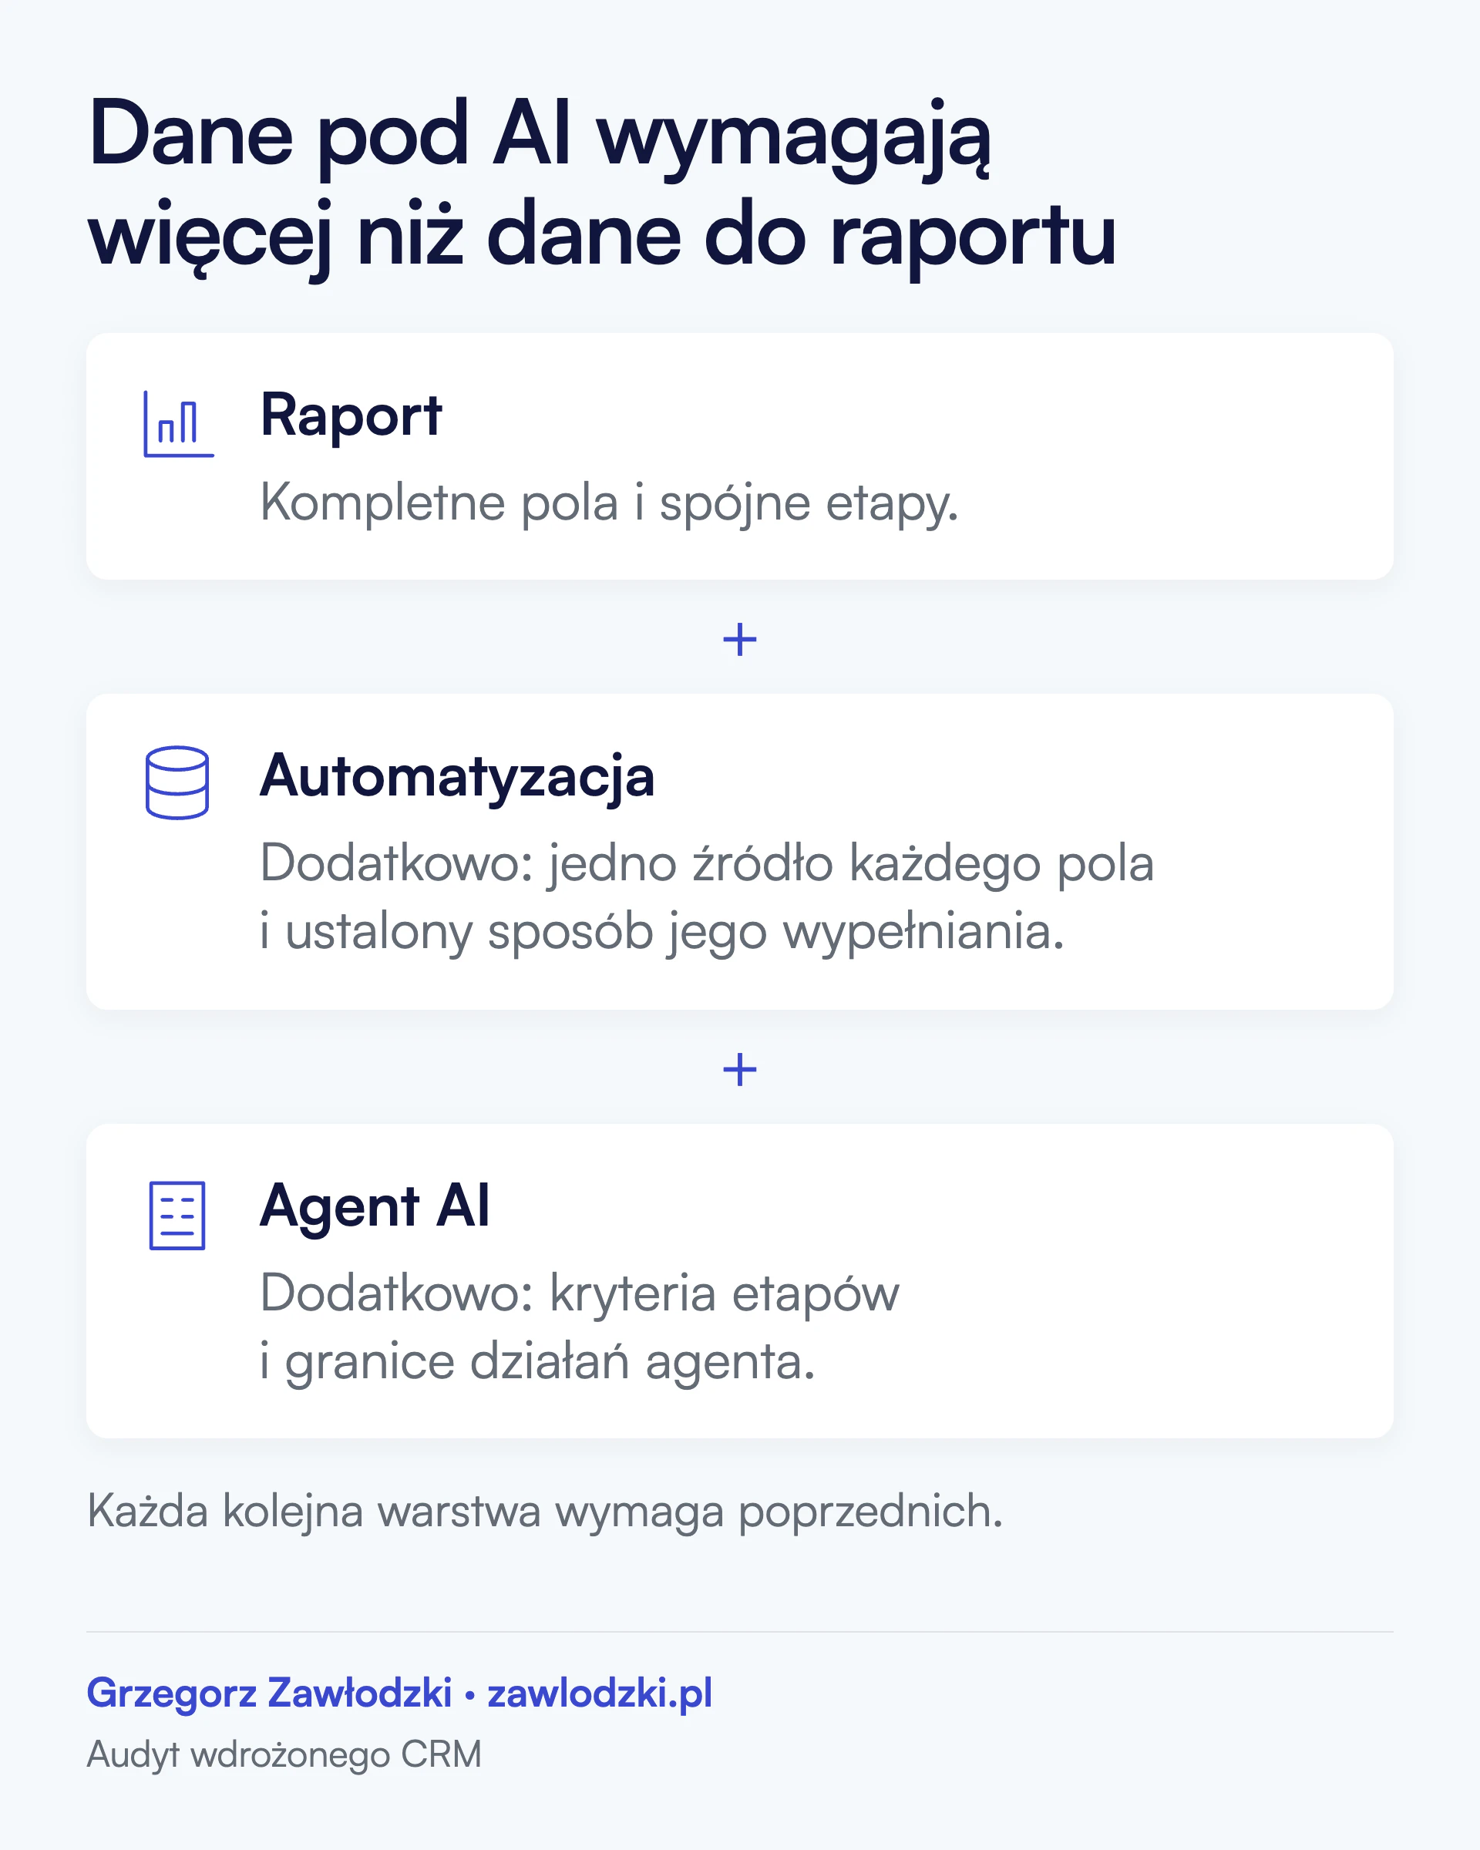This screenshot has width=1480, height=1850.
Task: Click the document list icon beside Agent AI
Action: point(177,1216)
